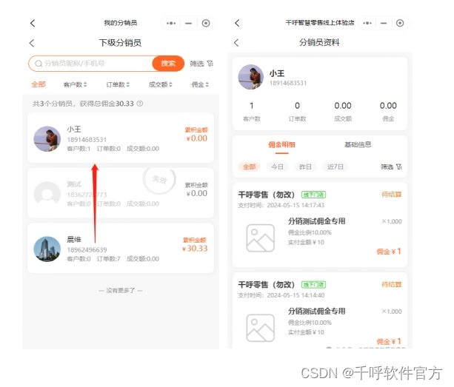
Task: Click 小王's profile avatar on 分销员资料
Action: (251, 77)
